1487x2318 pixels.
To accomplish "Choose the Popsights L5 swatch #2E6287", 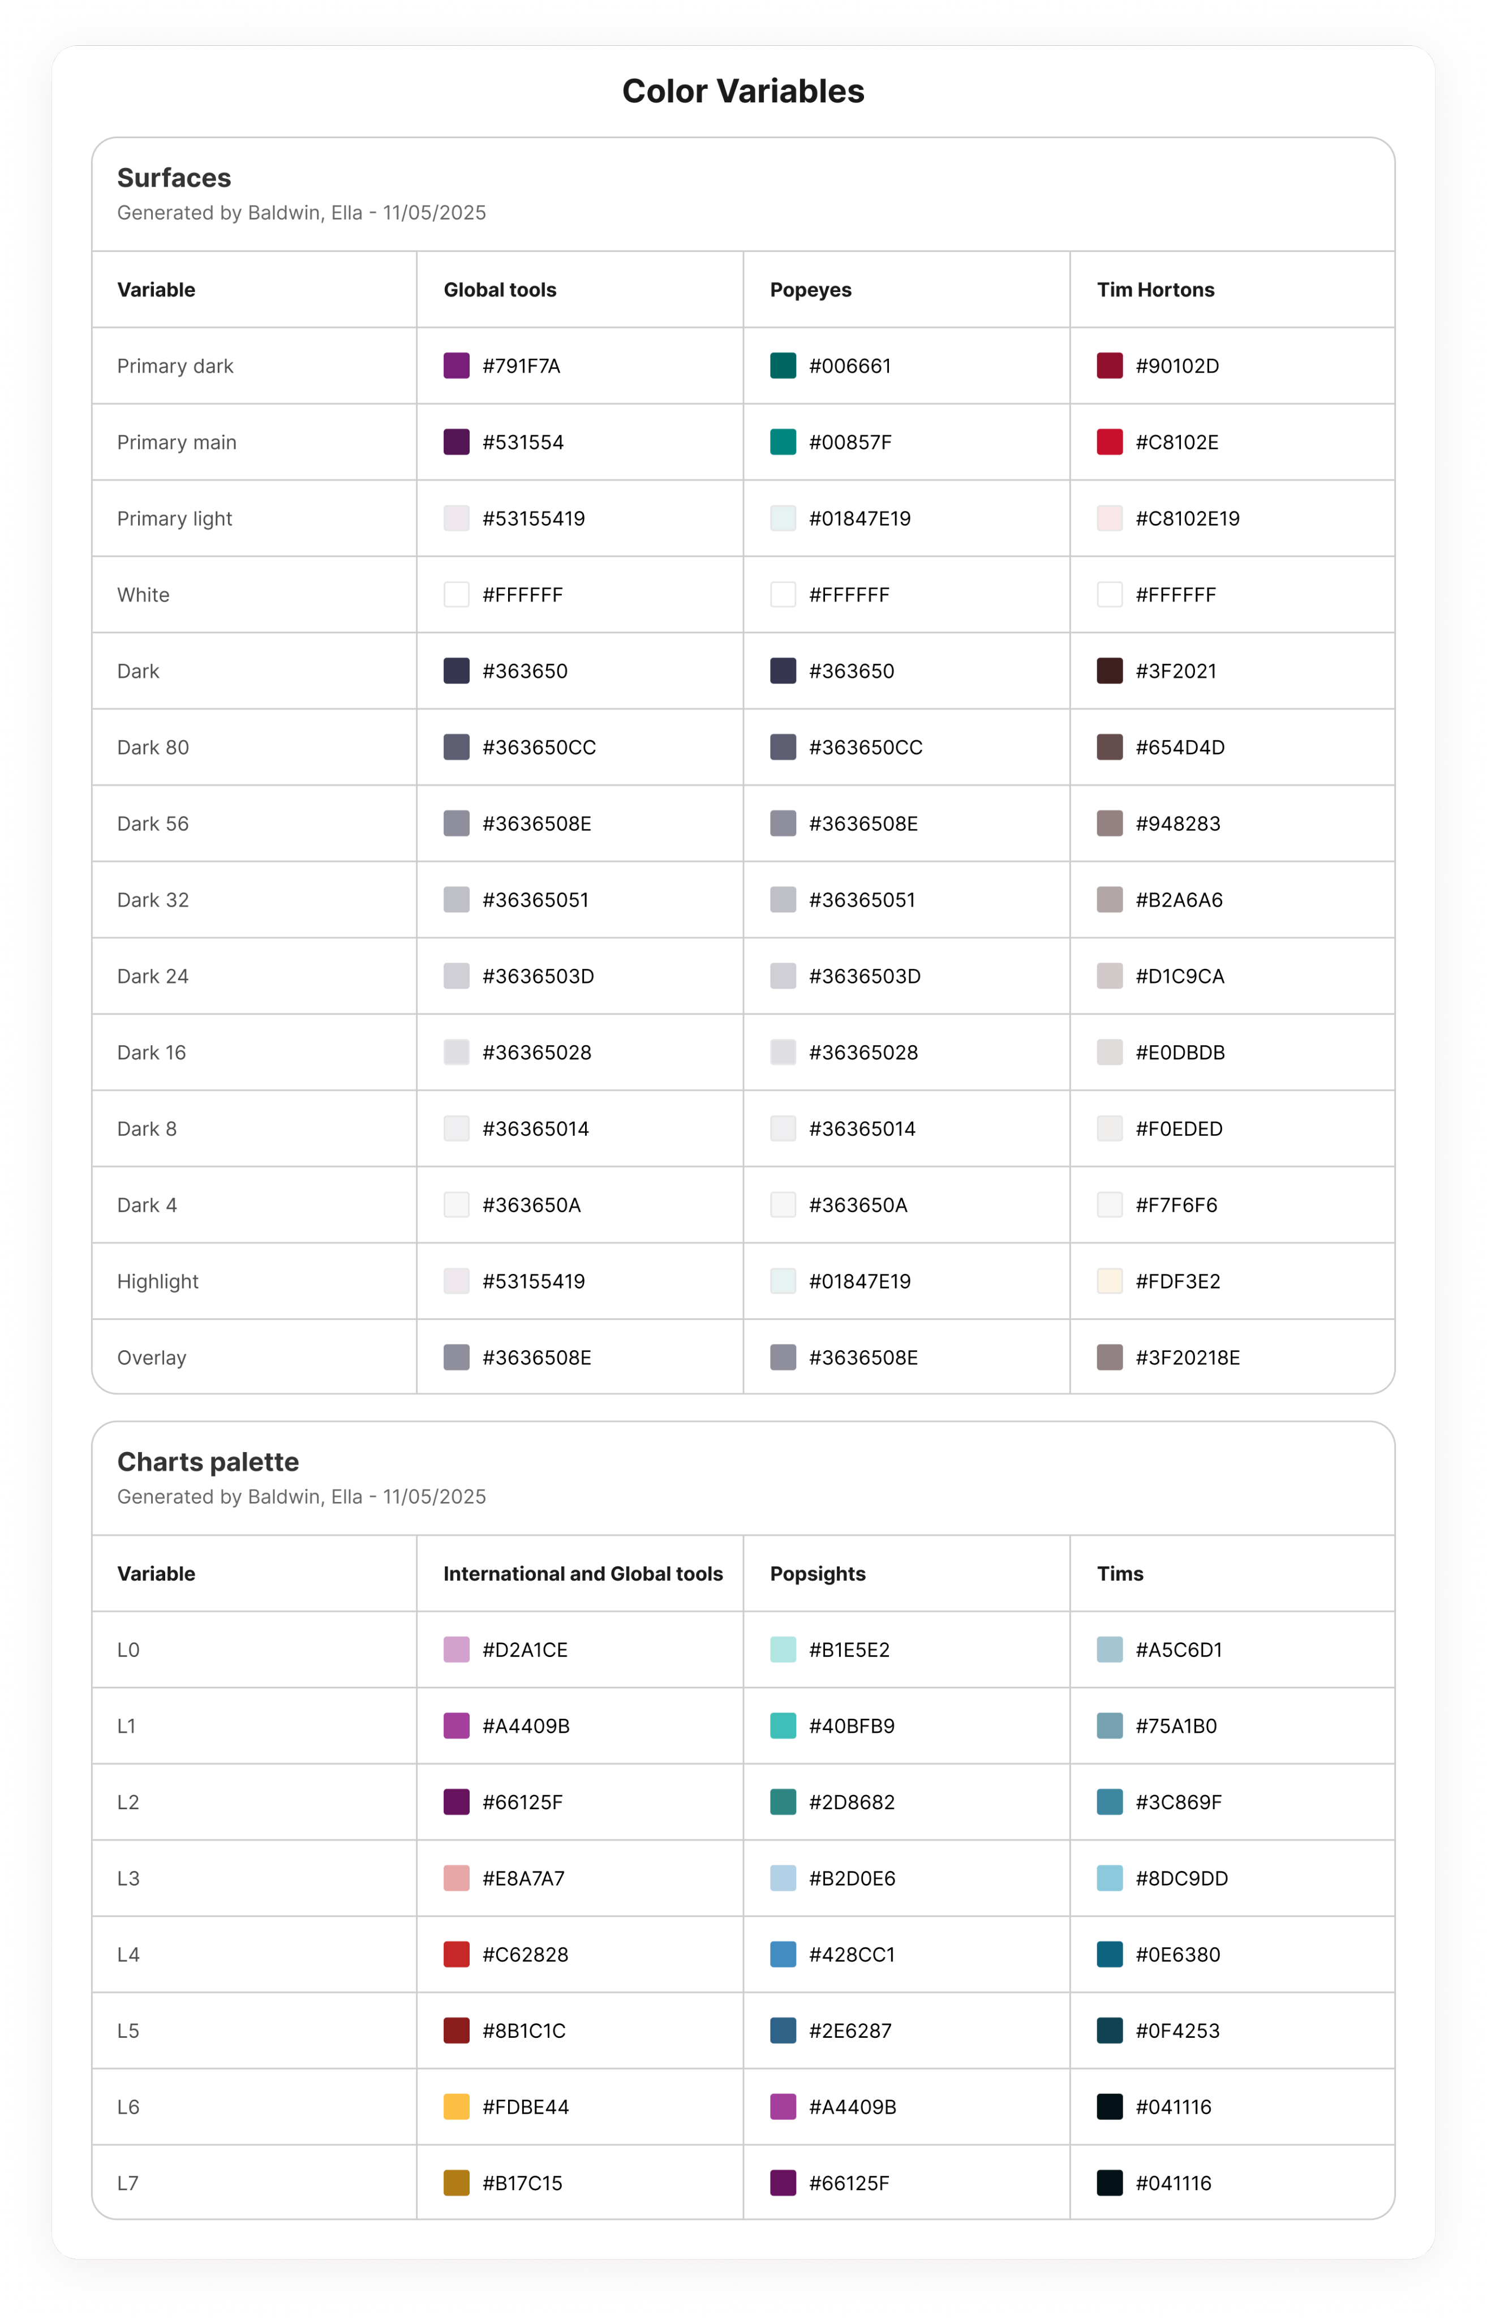I will 783,2031.
